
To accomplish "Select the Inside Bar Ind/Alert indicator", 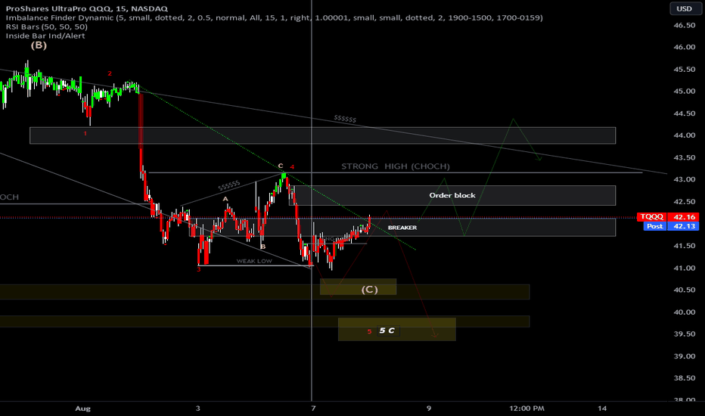I will (x=45, y=36).
